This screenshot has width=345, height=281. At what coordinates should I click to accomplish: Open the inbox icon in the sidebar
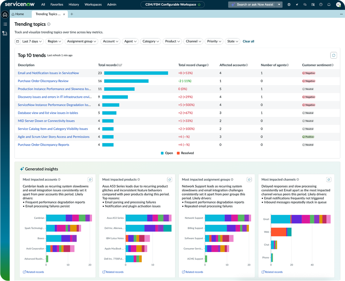(x=4, y=33)
